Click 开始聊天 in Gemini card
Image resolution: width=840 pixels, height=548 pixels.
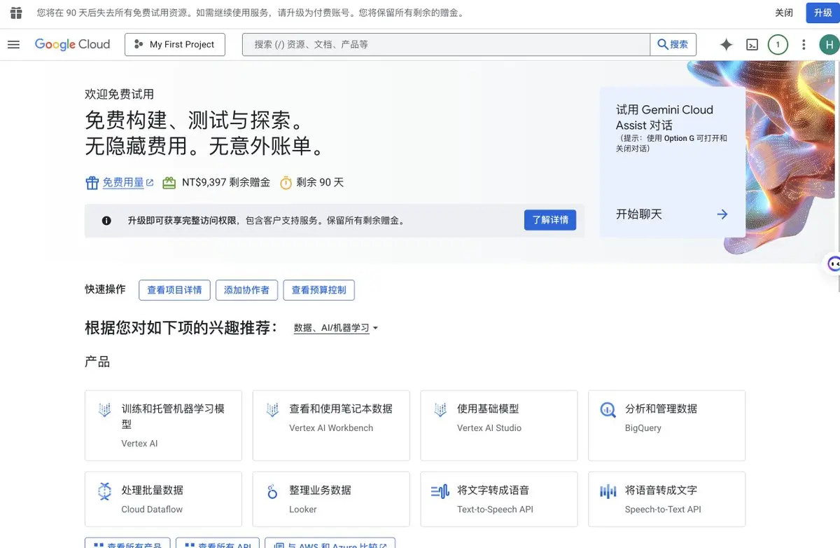tap(639, 214)
